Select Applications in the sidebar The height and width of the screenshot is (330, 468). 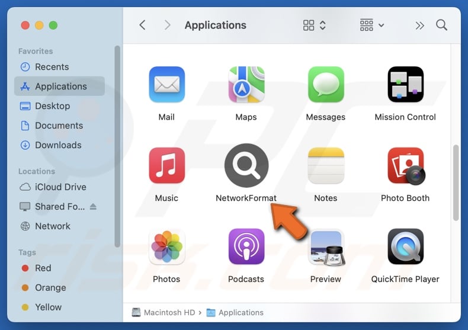click(59, 86)
